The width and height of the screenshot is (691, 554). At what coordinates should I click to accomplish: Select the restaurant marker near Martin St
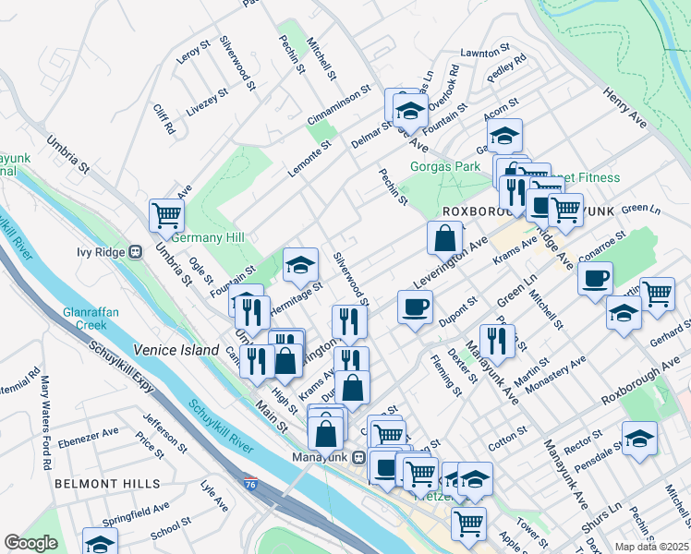(x=497, y=342)
